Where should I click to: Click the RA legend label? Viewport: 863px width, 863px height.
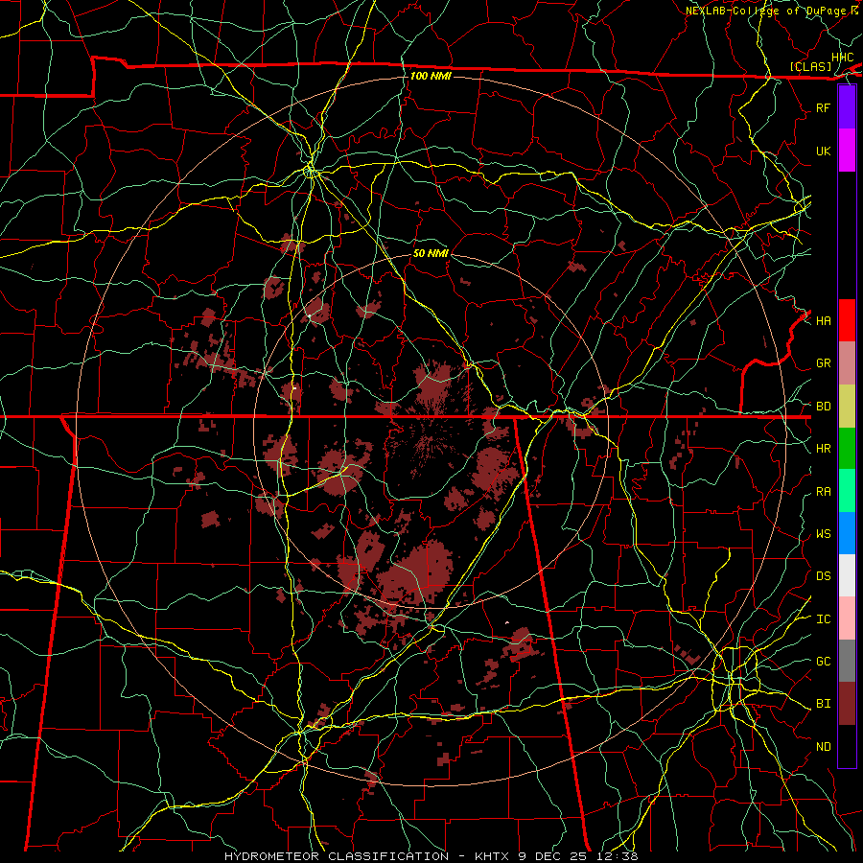(x=824, y=492)
